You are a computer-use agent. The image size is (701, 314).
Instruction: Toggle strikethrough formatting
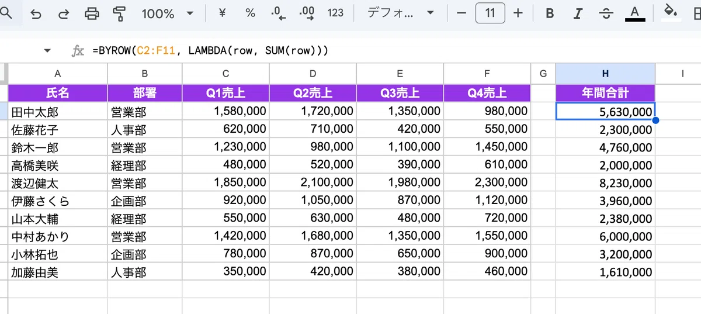606,13
